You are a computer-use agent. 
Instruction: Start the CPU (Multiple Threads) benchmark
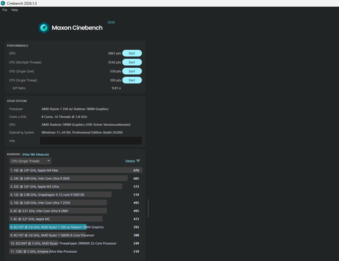pyautogui.click(x=132, y=62)
